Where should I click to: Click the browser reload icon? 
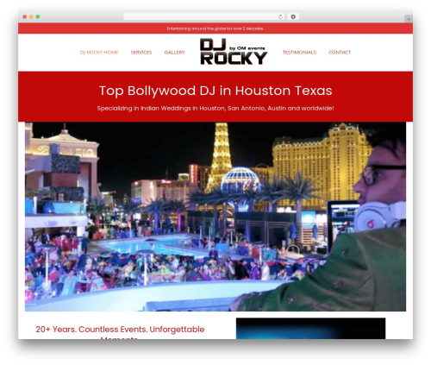coord(280,17)
